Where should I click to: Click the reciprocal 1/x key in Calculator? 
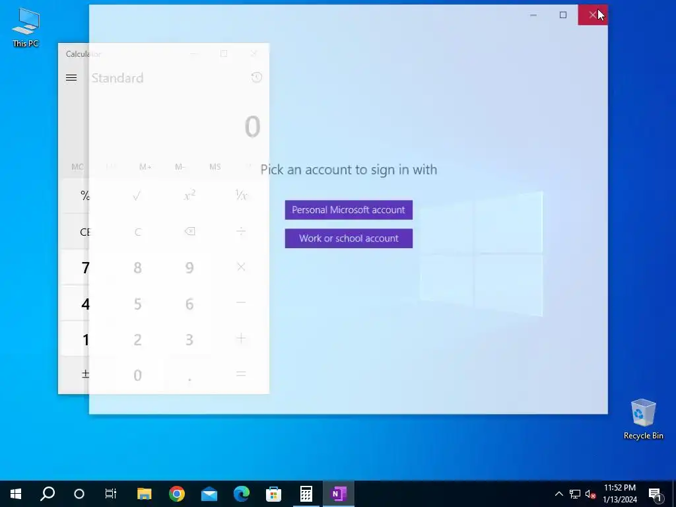coord(241,195)
